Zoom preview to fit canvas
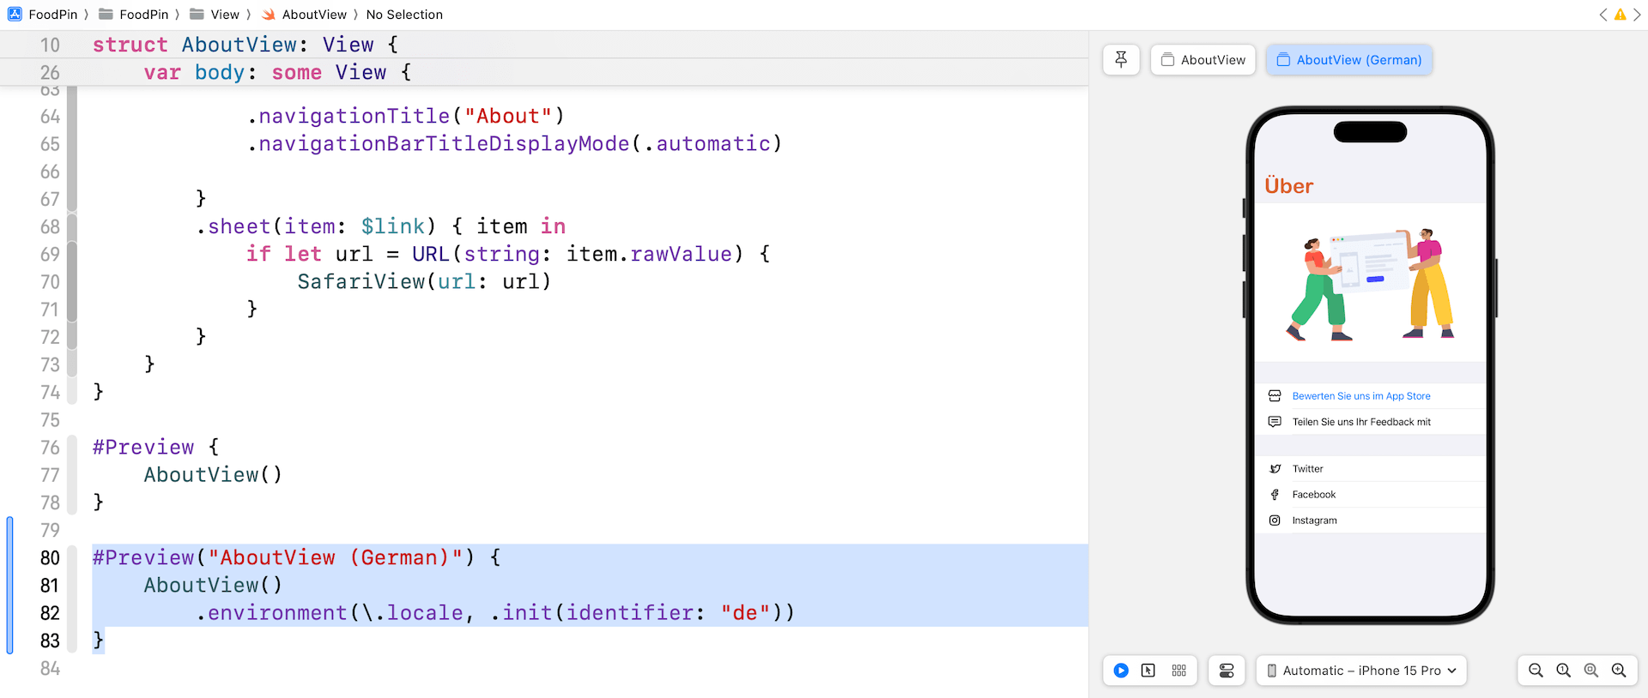This screenshot has width=1648, height=698. [1590, 671]
